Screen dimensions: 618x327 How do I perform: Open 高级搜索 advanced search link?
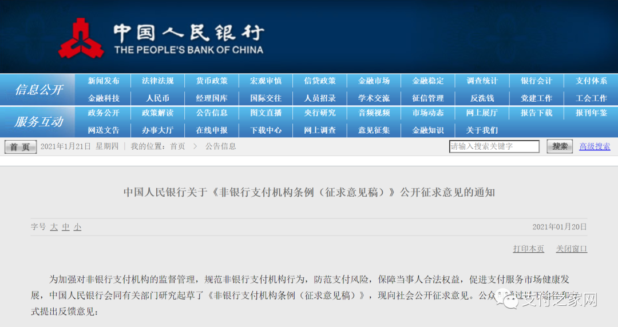pyautogui.click(x=595, y=146)
